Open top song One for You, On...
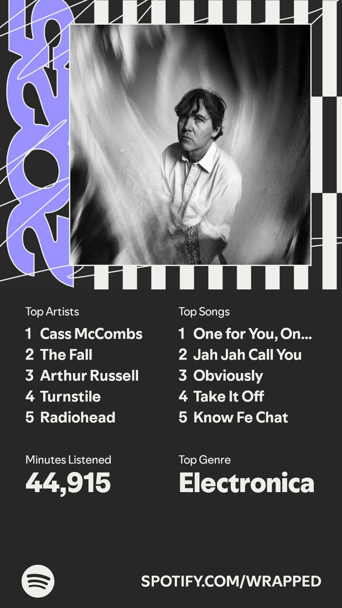Viewport: 342px width, 608px height. click(252, 334)
